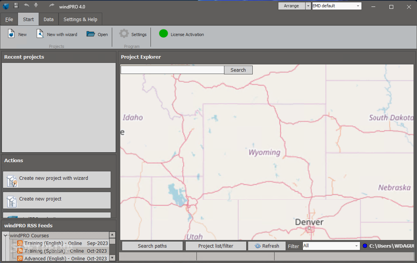Click Create new project with wizard

57,180
